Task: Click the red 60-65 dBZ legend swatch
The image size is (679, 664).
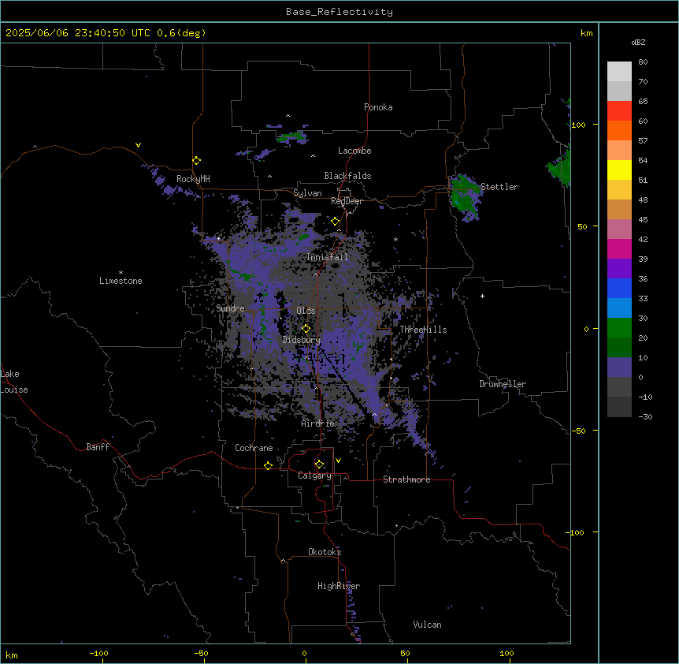Action: click(x=619, y=111)
